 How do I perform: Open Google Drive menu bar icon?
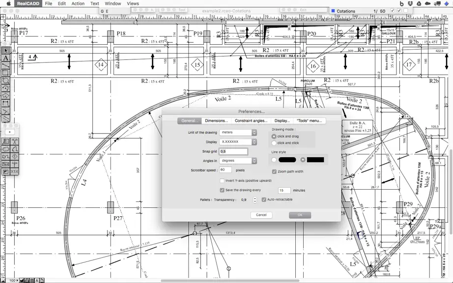[419, 3]
